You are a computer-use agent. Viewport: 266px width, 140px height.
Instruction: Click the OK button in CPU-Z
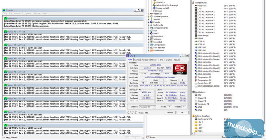click(182, 113)
